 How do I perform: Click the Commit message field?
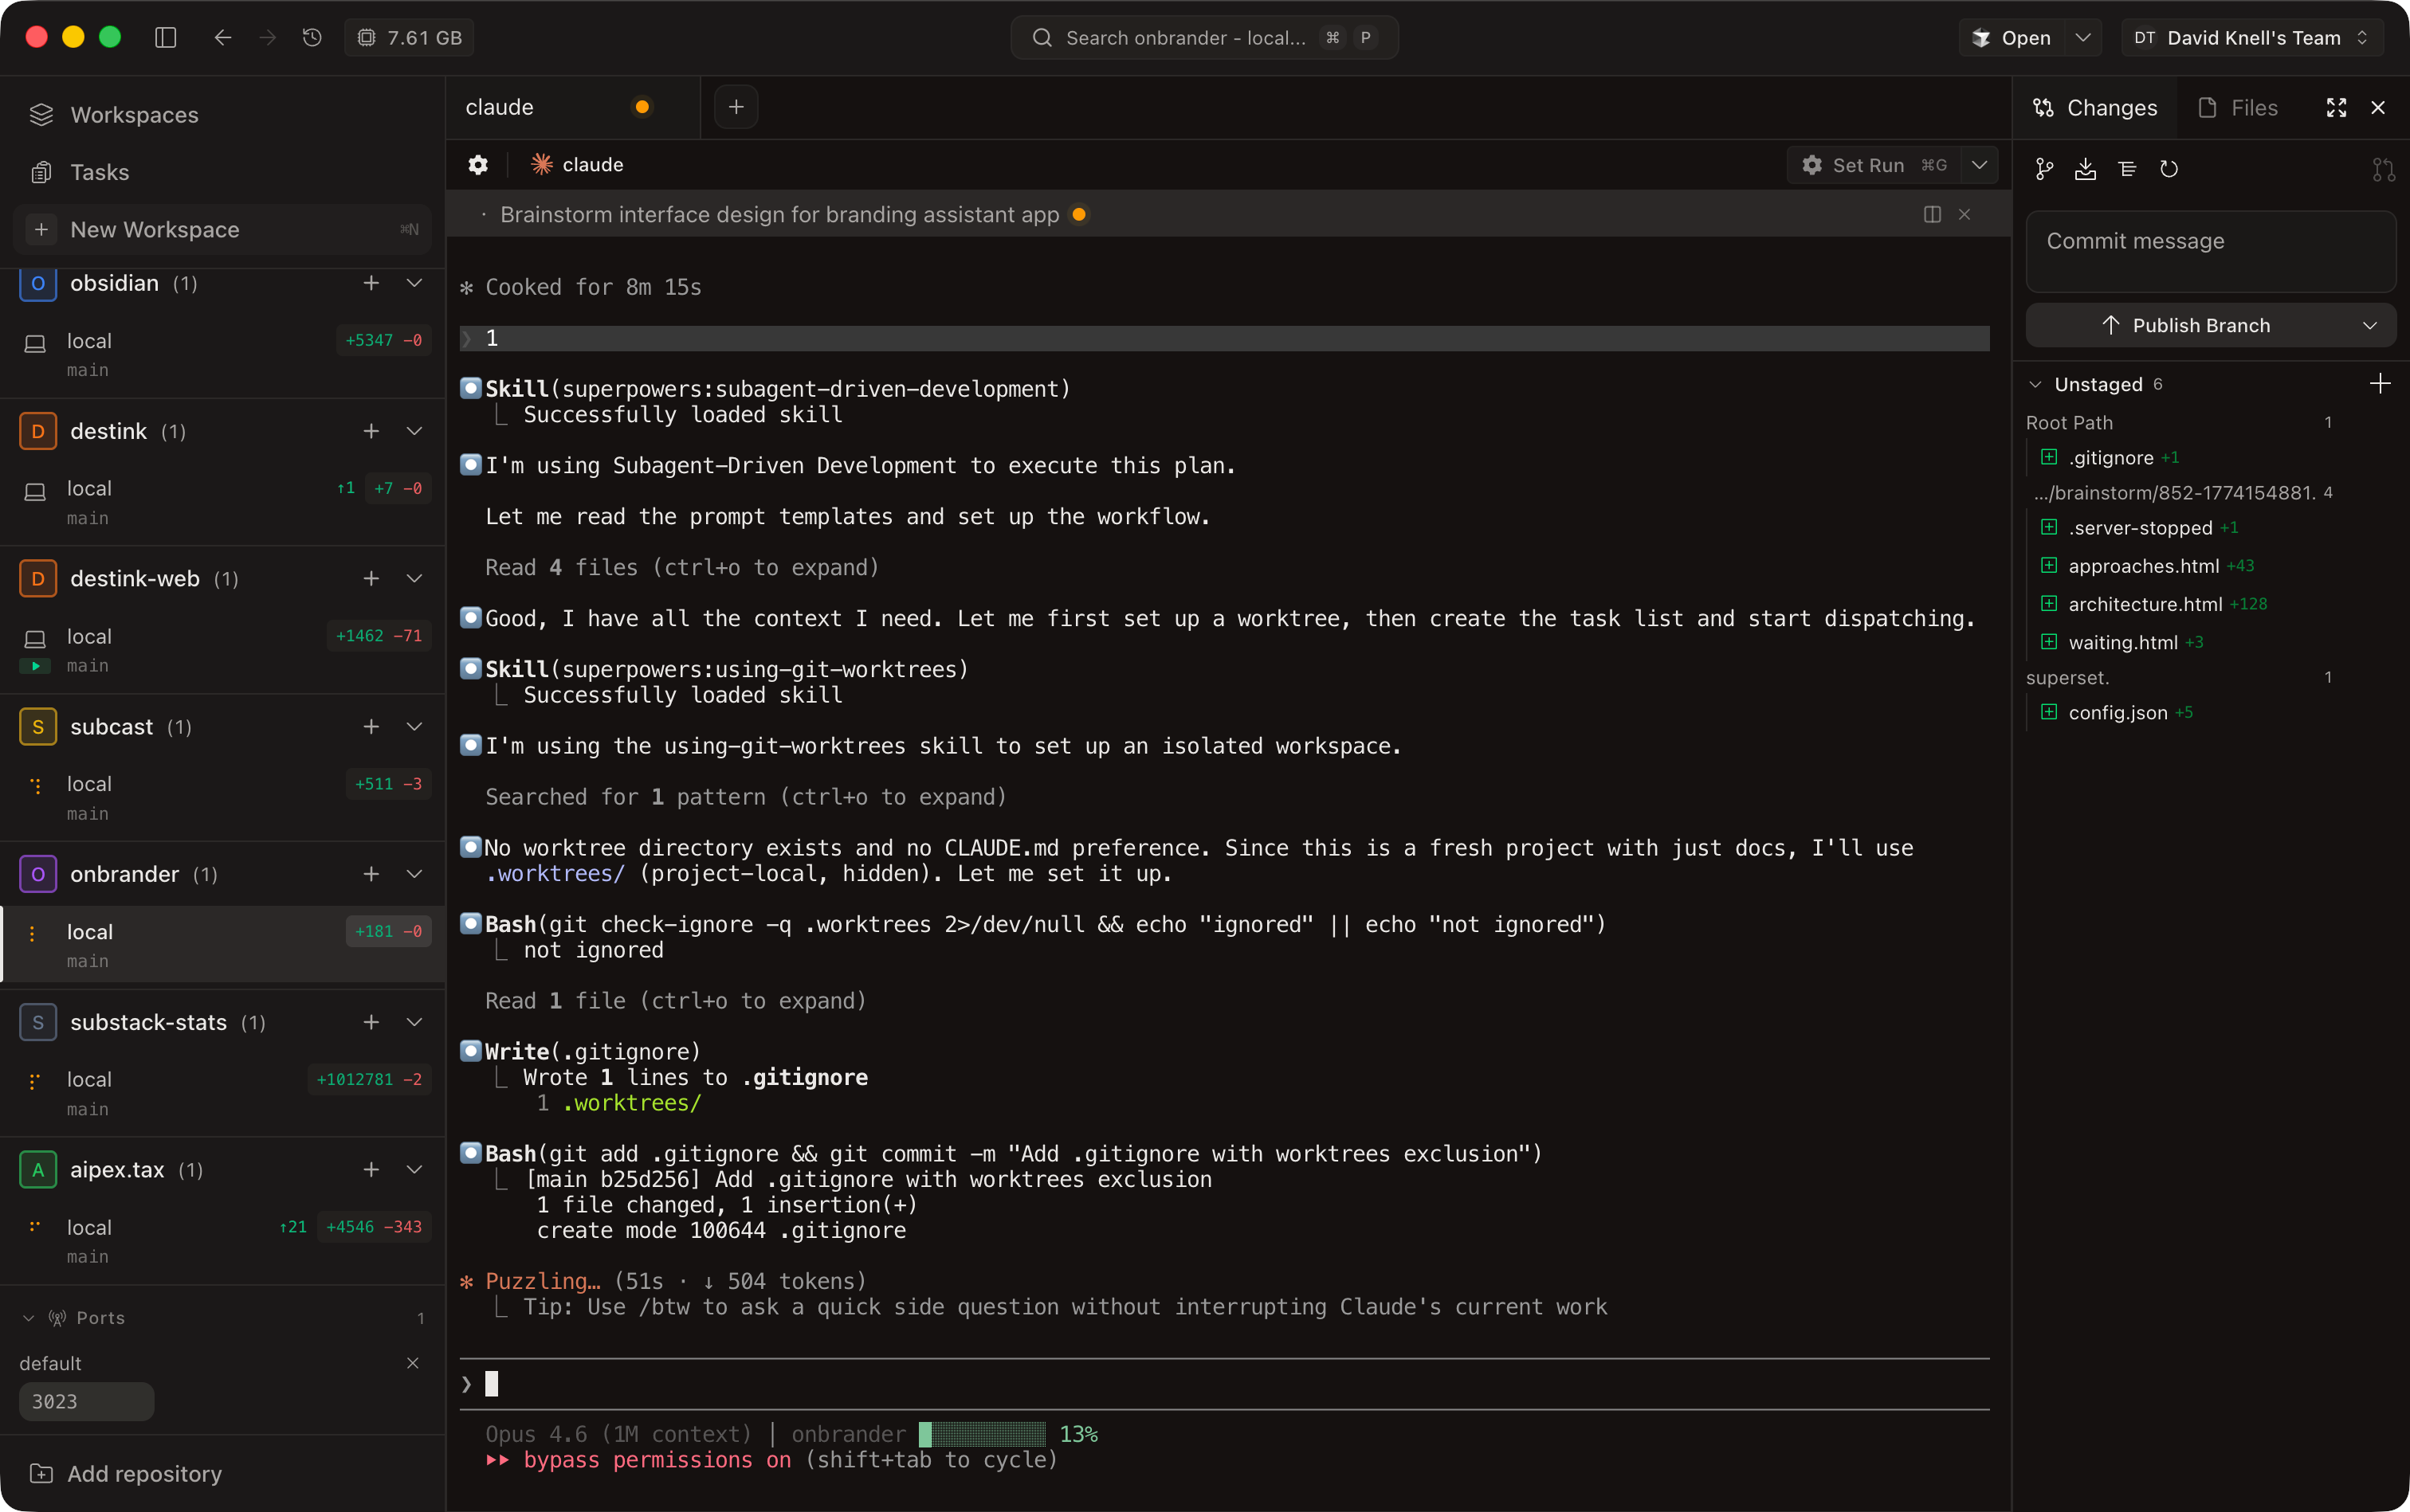click(x=2210, y=251)
